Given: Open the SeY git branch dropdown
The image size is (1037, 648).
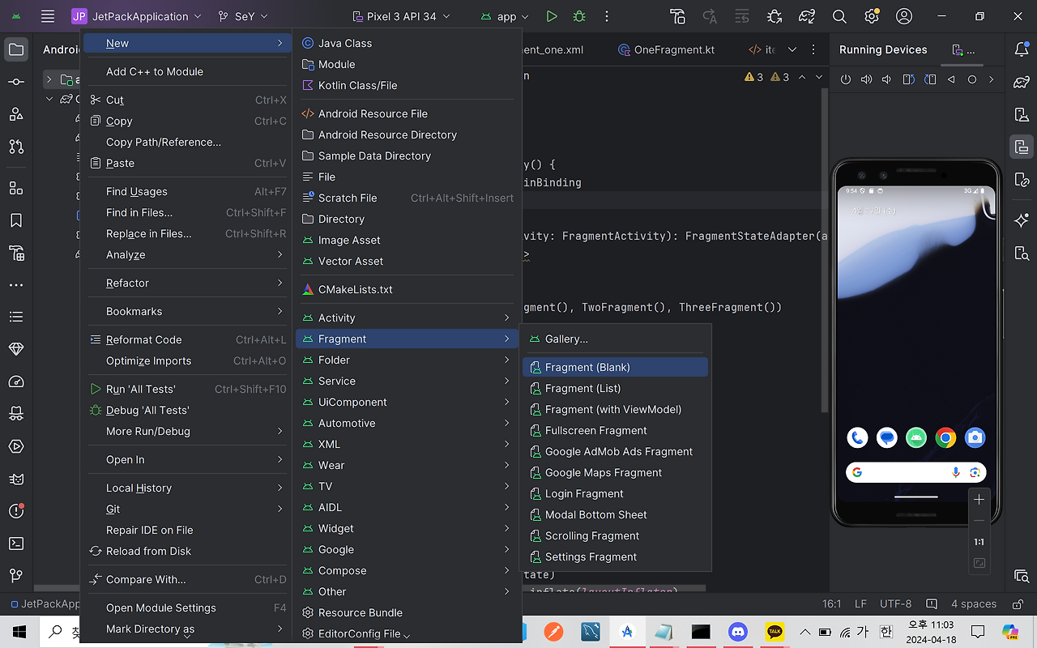Looking at the screenshot, I should [x=241, y=16].
